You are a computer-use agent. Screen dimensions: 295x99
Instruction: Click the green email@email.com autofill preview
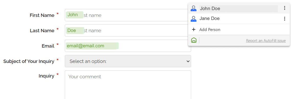92,46
